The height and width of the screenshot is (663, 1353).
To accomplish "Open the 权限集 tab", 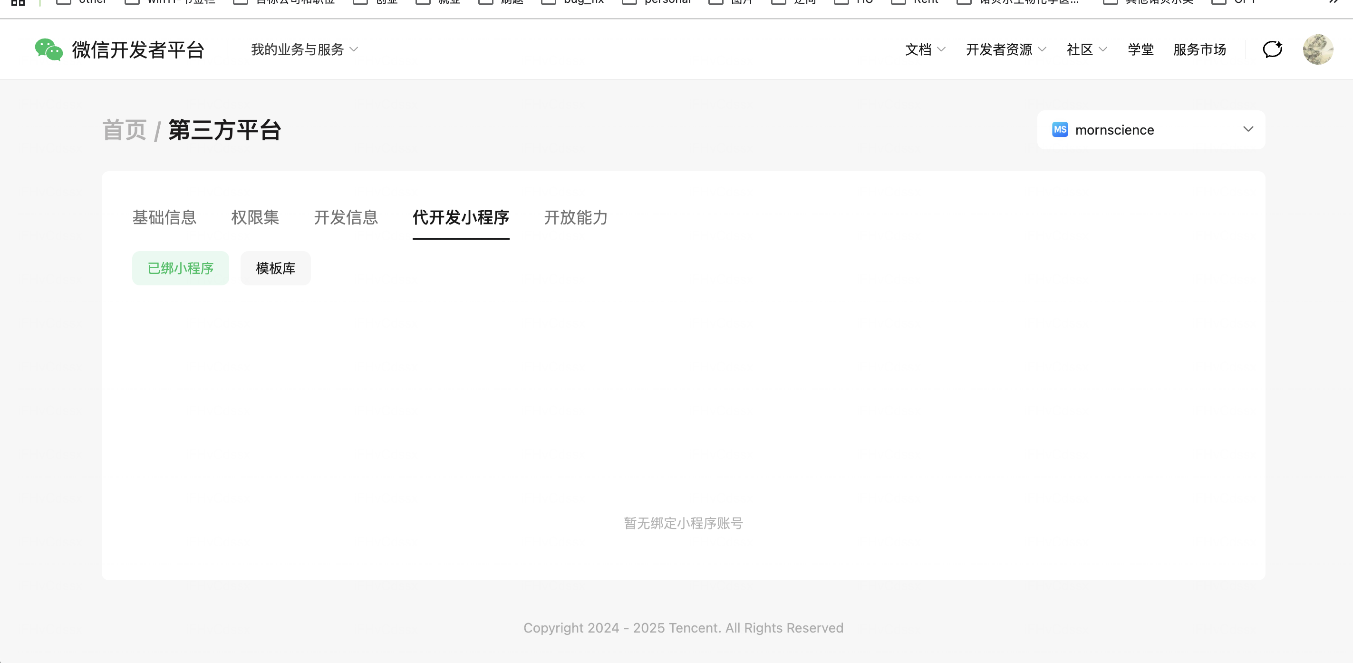I will point(255,217).
